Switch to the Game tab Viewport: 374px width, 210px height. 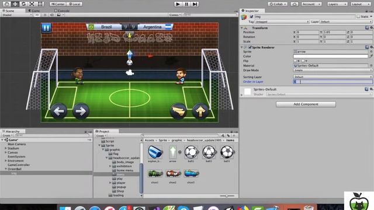(34, 10)
